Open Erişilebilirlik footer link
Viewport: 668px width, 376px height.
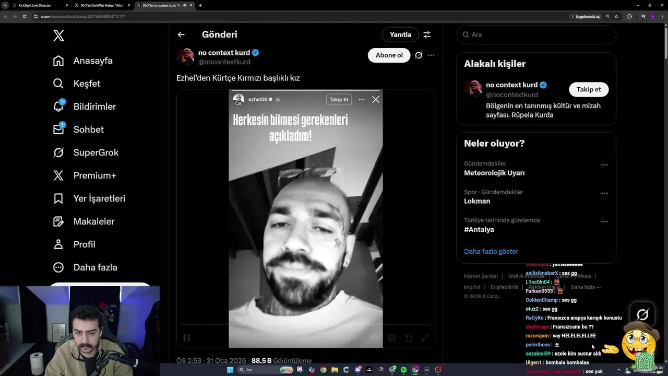(x=505, y=287)
